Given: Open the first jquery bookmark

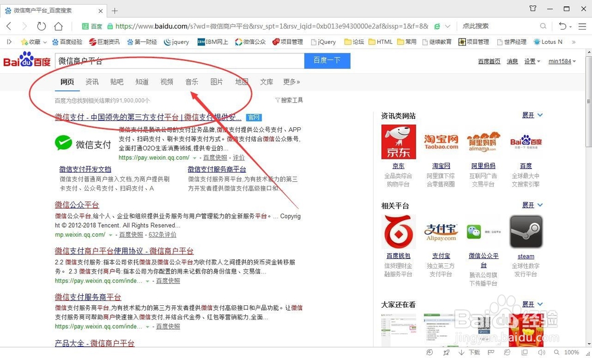Looking at the screenshot, I should click(176, 42).
